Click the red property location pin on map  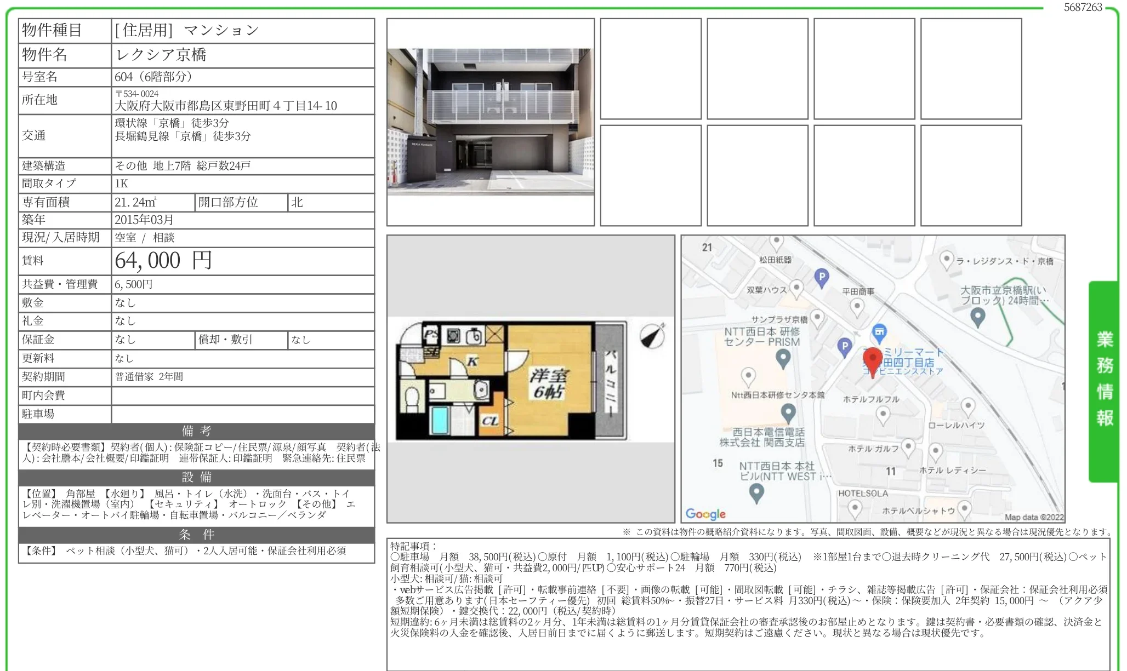pos(873,360)
